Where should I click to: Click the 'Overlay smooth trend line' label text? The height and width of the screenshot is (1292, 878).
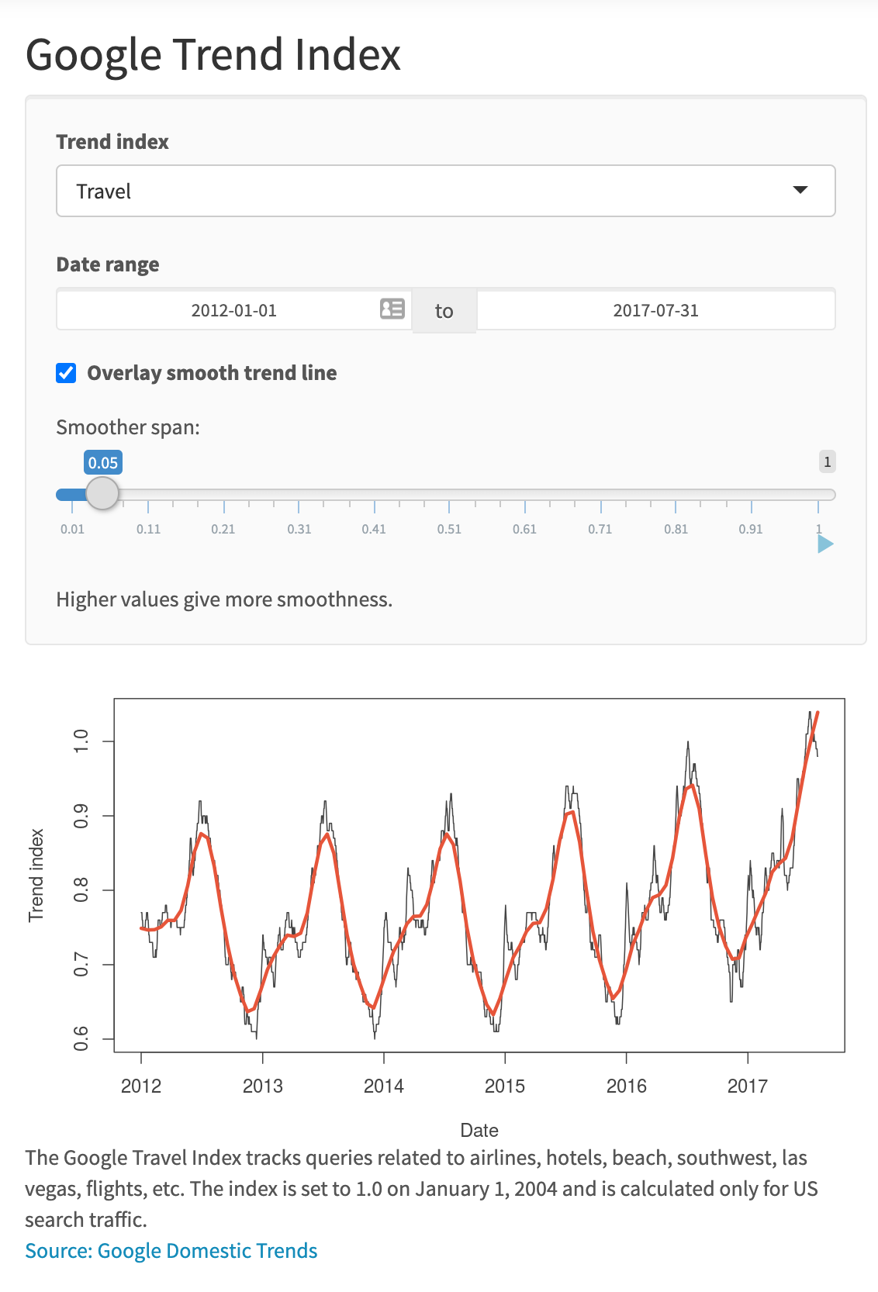(211, 373)
